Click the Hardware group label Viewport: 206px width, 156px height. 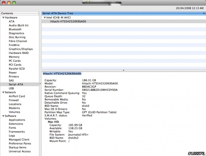click(x=11, y=18)
